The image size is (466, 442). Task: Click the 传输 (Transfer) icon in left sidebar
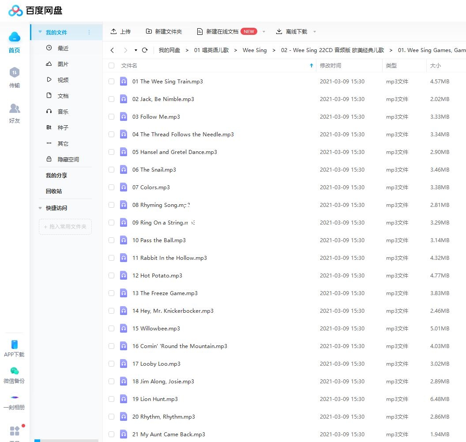coord(14,77)
